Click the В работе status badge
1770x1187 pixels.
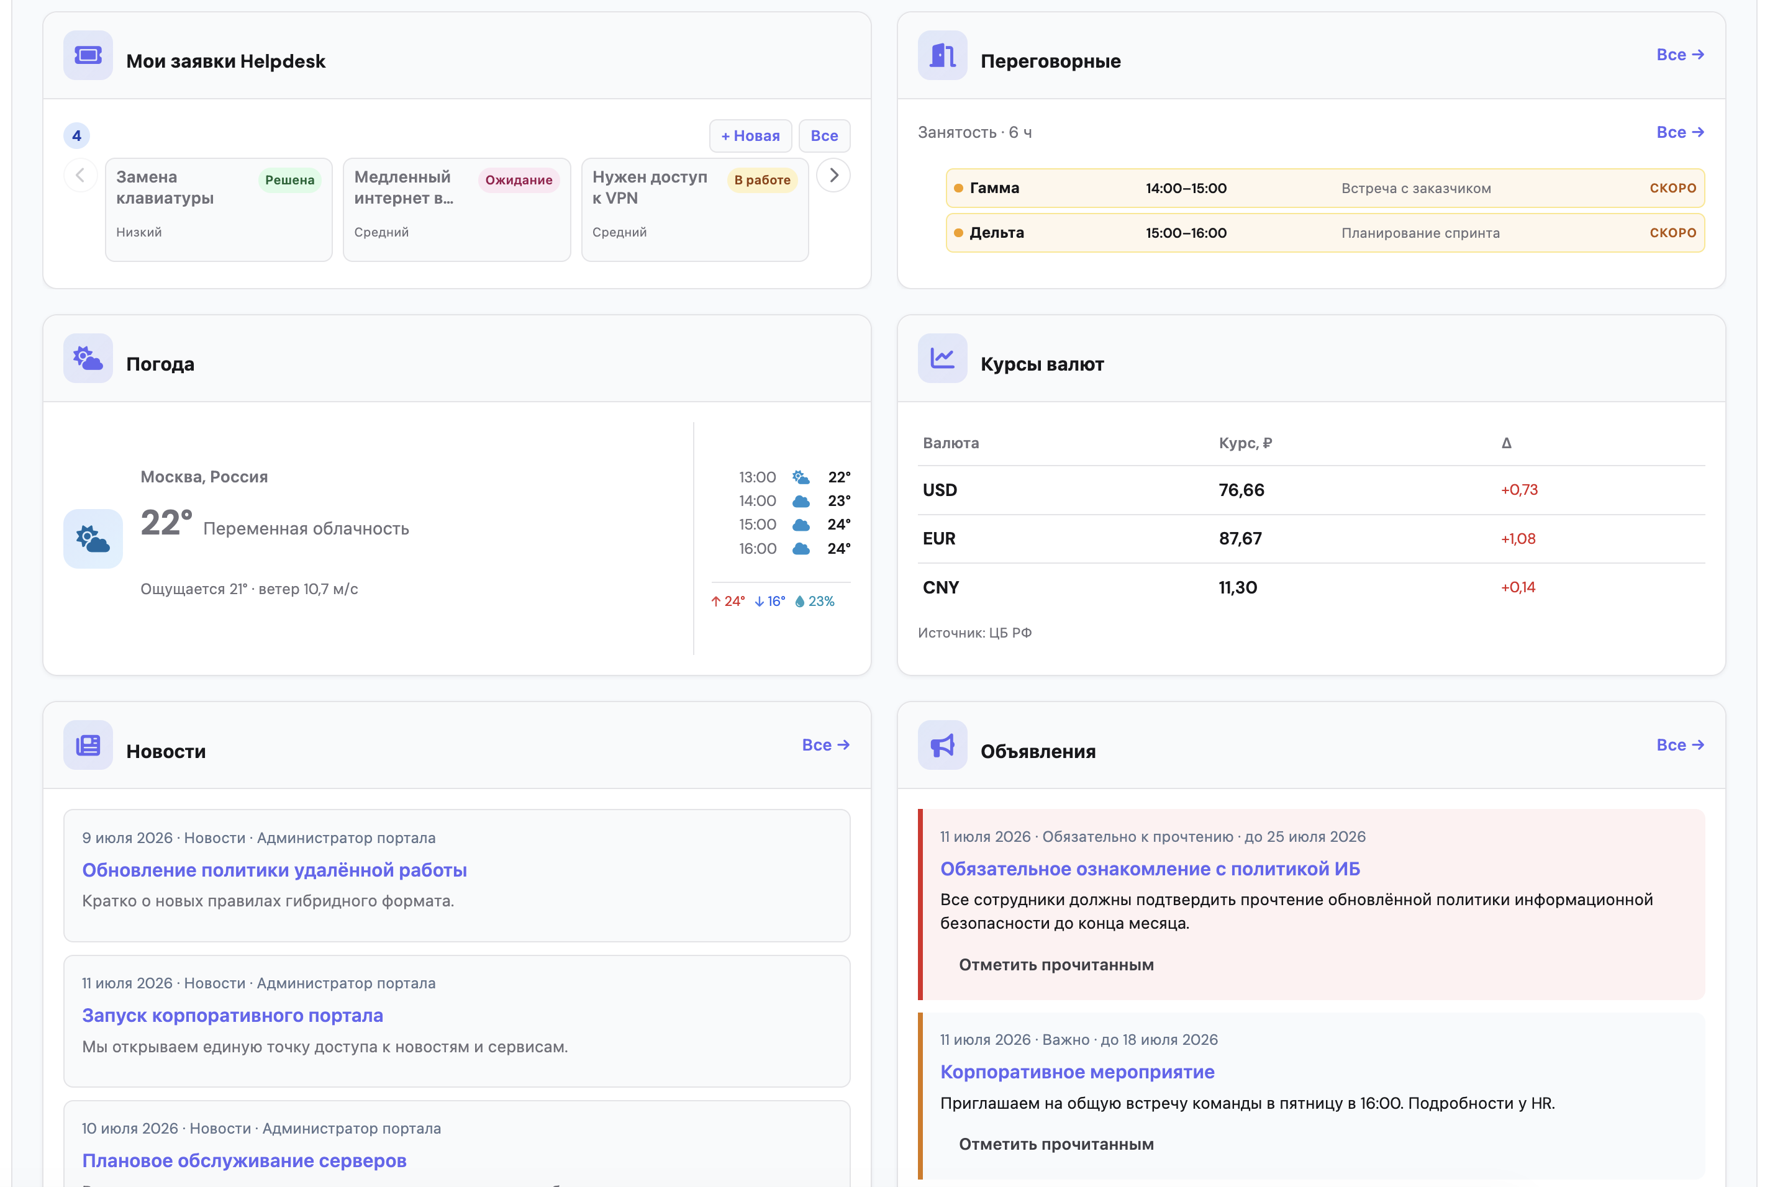pos(762,180)
